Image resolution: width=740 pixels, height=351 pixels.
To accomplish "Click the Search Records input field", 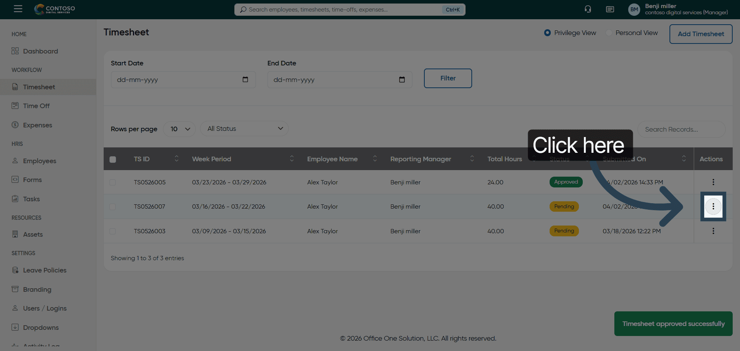I will pyautogui.click(x=681, y=129).
